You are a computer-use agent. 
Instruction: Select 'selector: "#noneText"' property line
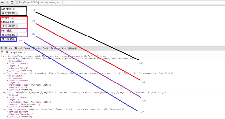tap(21, 114)
